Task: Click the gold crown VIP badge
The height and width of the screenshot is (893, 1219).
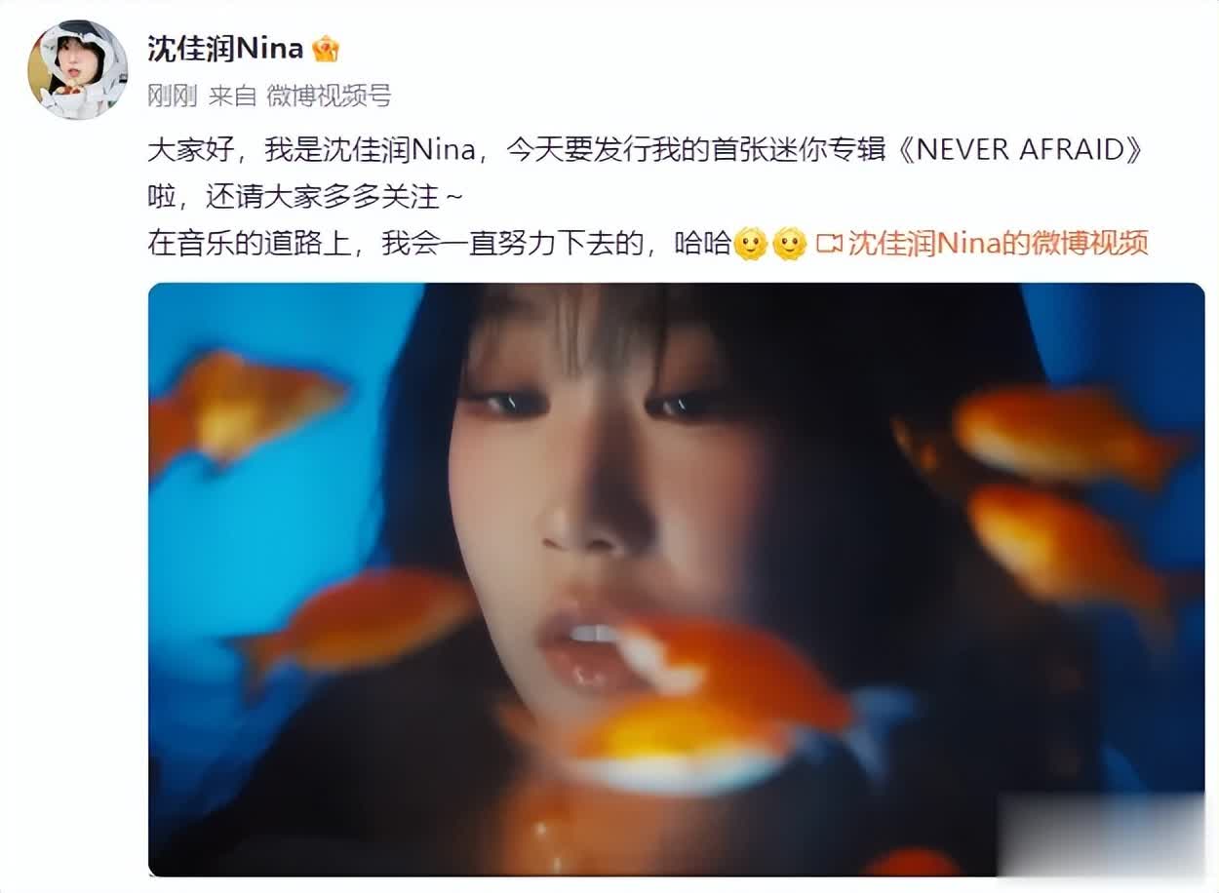Action: click(326, 48)
